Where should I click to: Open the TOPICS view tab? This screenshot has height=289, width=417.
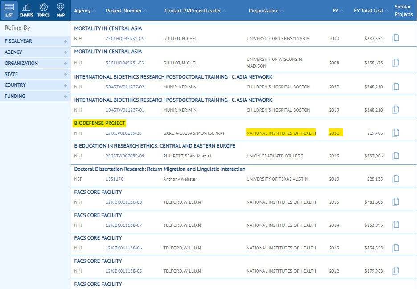pyautogui.click(x=43, y=10)
